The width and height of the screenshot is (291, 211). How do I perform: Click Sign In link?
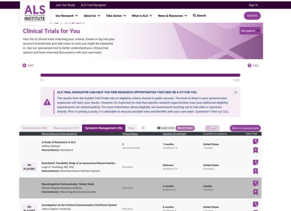pos(253,5)
